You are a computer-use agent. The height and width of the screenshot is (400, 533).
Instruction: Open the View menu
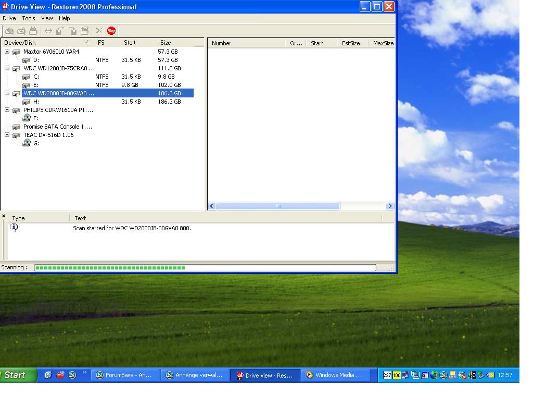pos(47,18)
